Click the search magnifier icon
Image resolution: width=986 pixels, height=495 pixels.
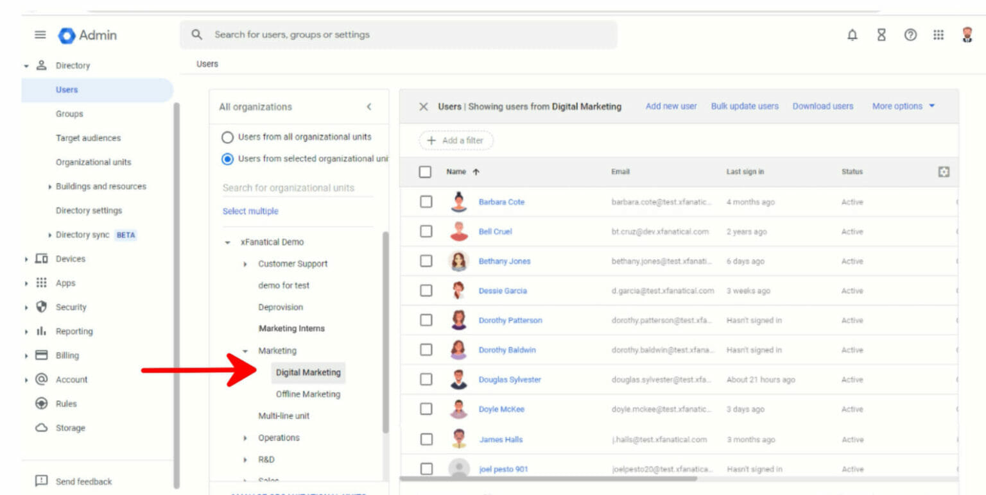point(196,35)
